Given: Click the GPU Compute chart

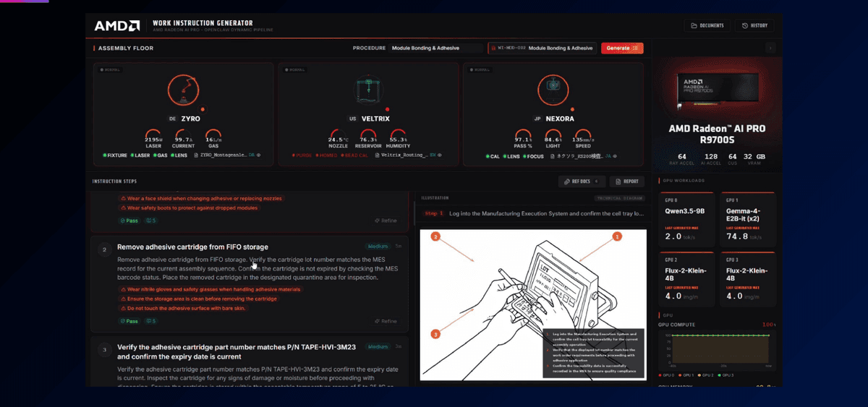Looking at the screenshot, I should (716, 351).
